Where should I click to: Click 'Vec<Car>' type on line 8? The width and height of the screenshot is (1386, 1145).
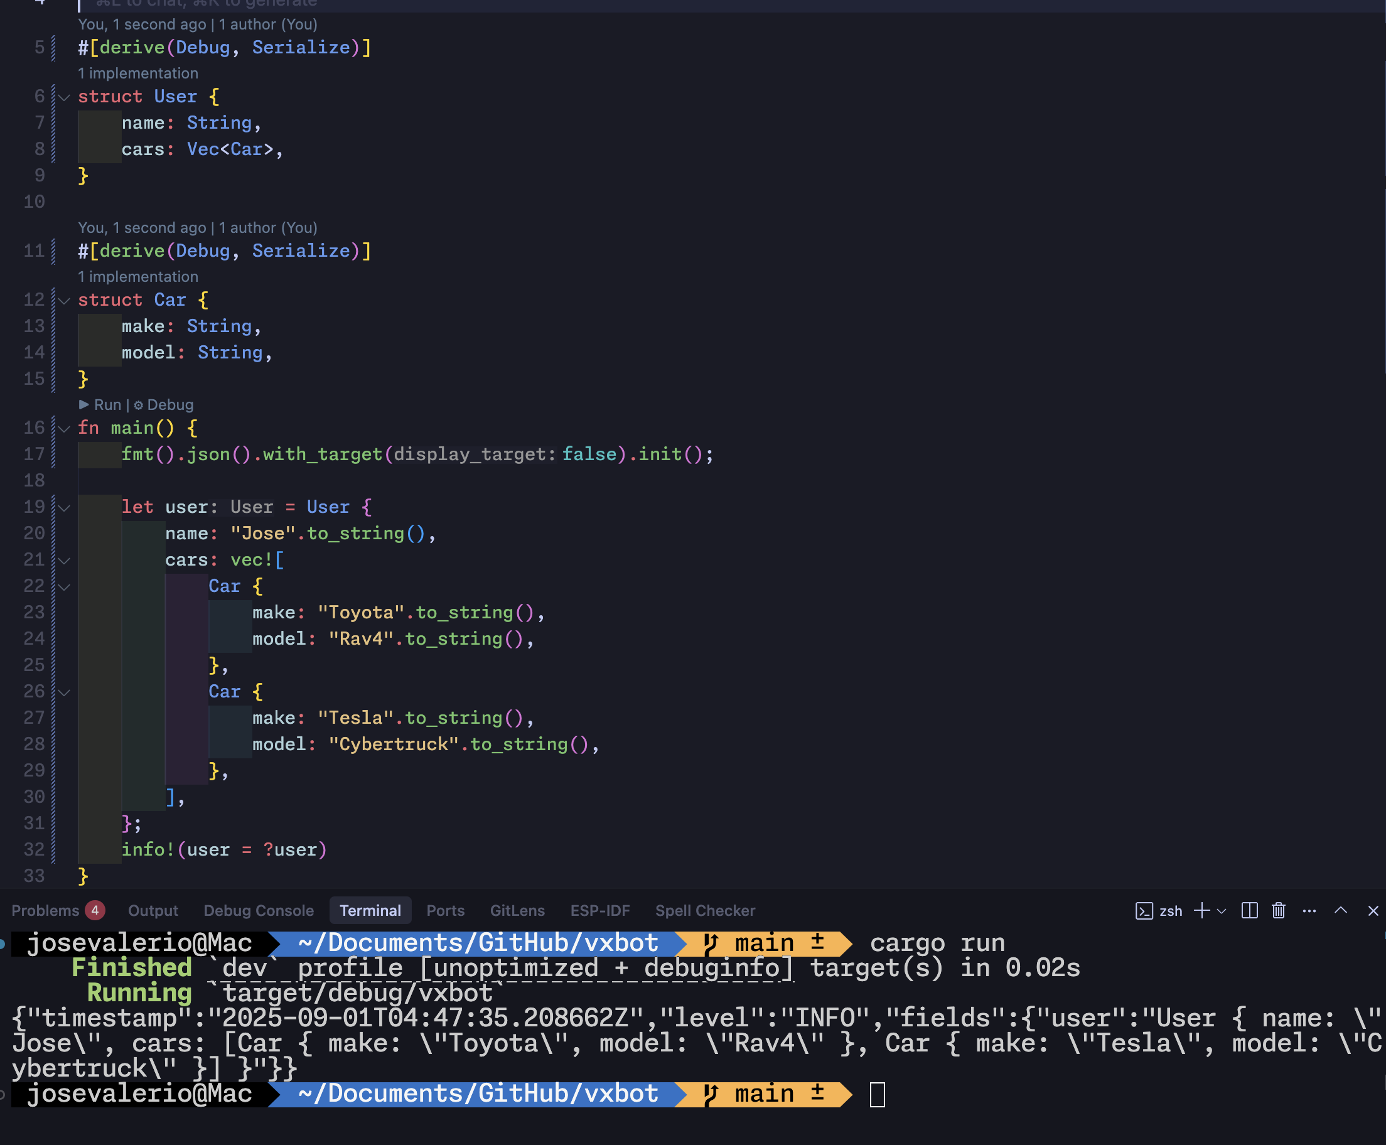pyautogui.click(x=230, y=149)
